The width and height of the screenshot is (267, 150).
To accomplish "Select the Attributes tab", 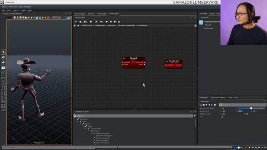I will coord(203,14).
